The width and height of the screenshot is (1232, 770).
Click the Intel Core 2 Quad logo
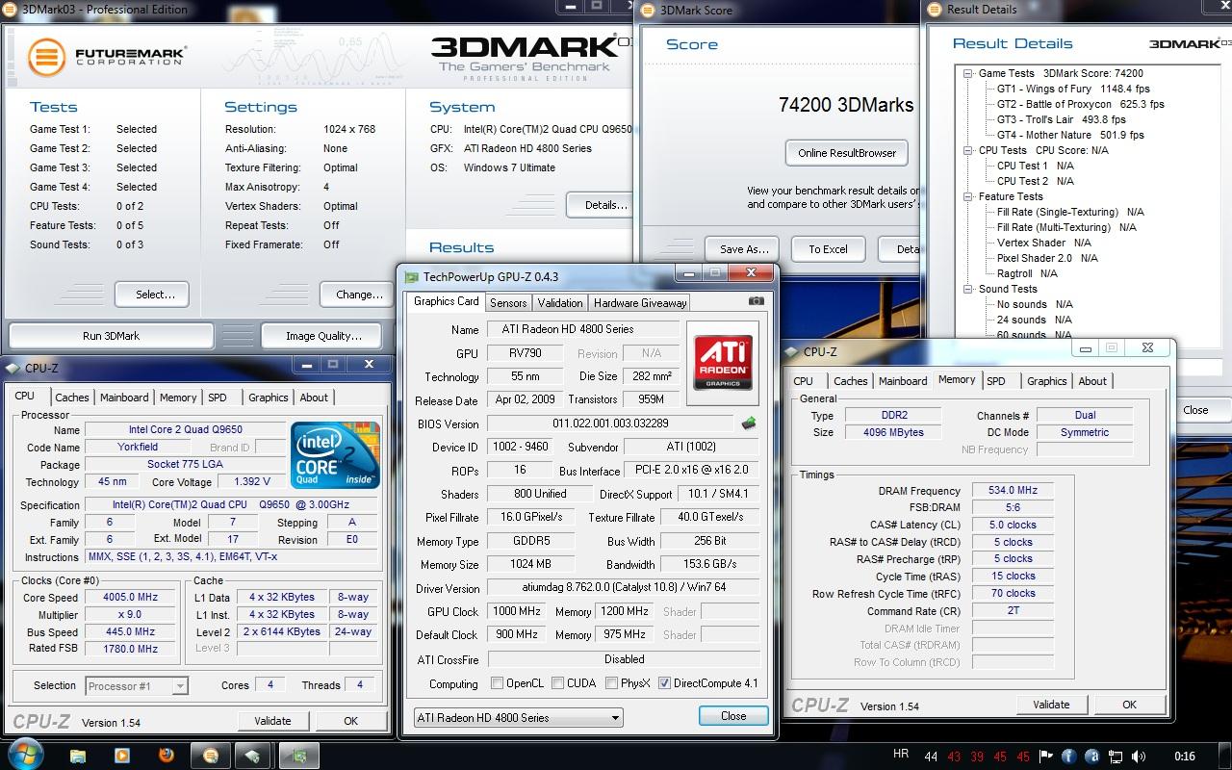tap(335, 454)
